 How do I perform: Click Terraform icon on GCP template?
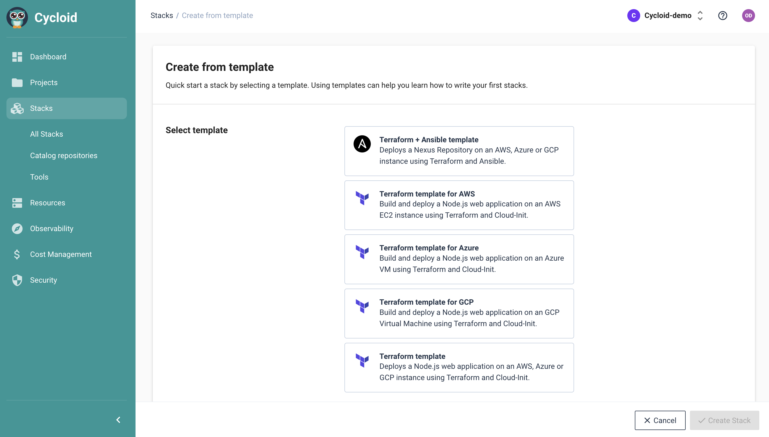coord(362,307)
